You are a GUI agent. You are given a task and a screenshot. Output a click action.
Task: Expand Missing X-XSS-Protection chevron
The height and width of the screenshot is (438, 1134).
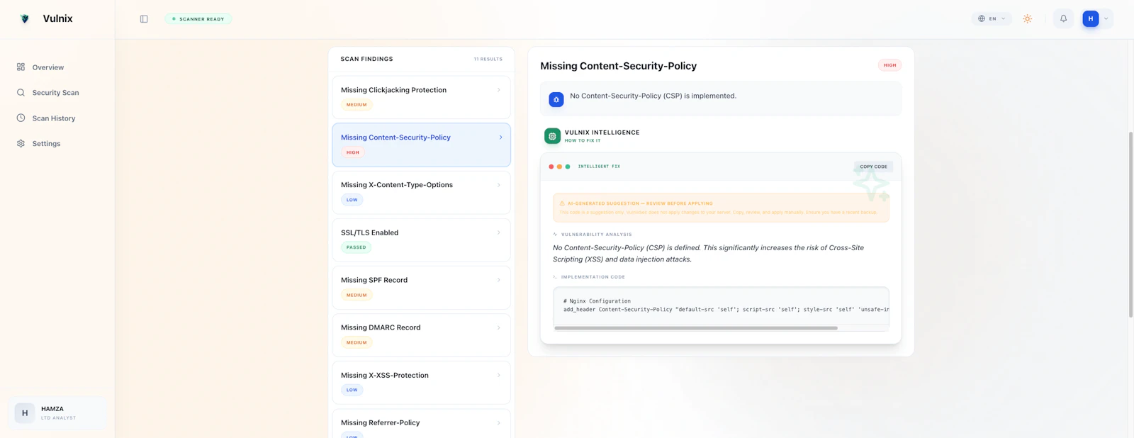499,375
